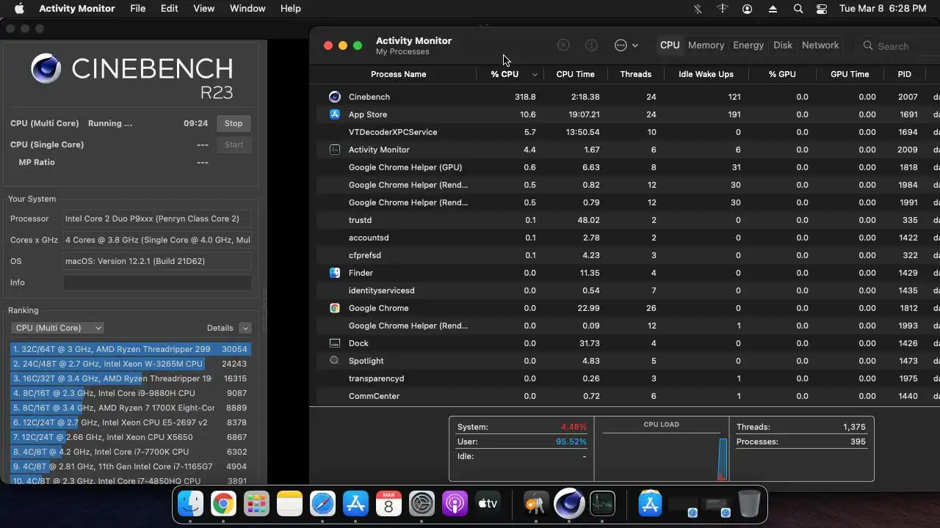
Task: Open Notes from the Dock
Action: coord(289,504)
